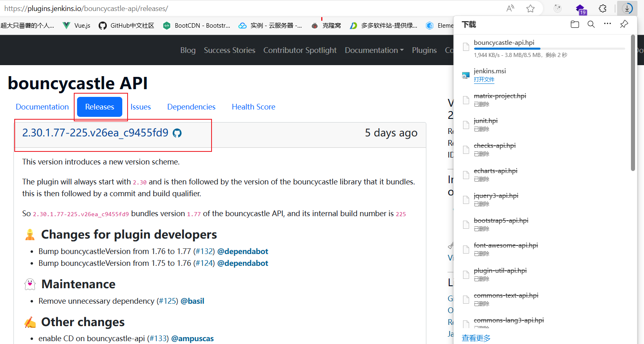Viewport: 644px width, 344px height.
Task: Switch to the plugin Documentation tab
Action: [42, 107]
